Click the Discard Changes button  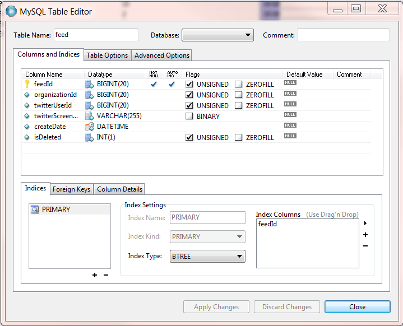(287, 307)
